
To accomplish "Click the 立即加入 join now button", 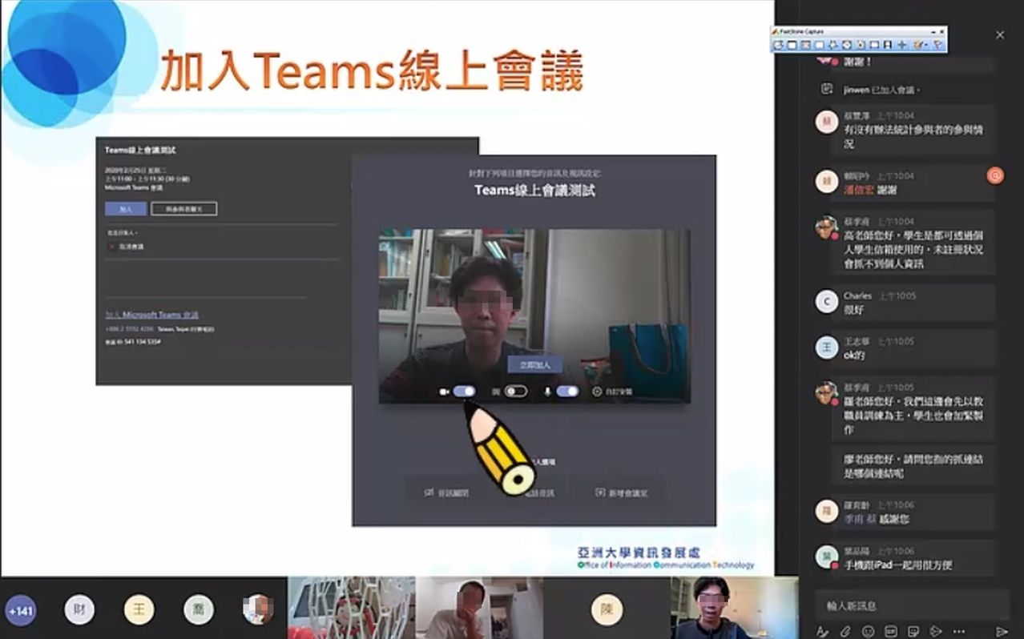I will tap(534, 364).
